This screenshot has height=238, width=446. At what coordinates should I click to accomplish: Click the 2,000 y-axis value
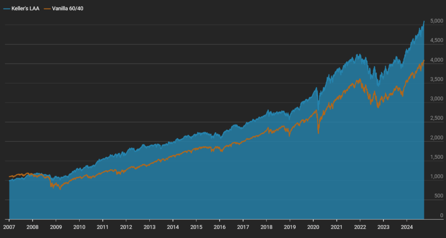click(436, 138)
